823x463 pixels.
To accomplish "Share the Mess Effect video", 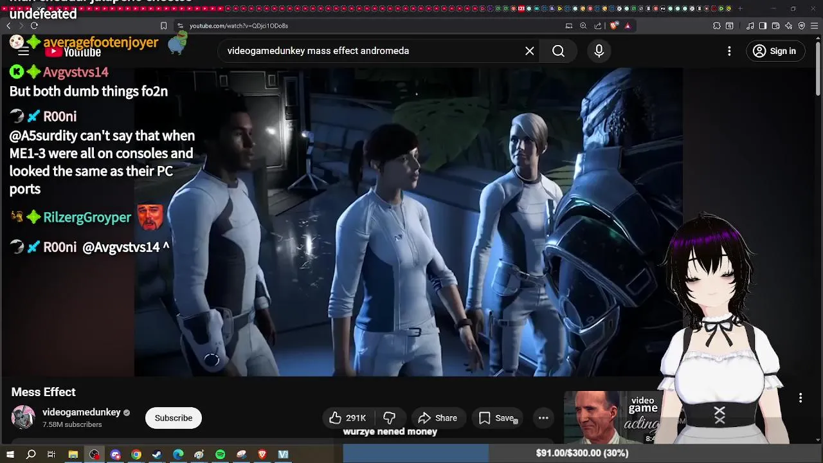I will [437, 418].
